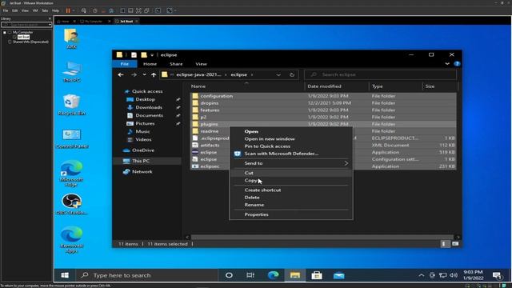This screenshot has height=288, width=512.
Task: Go back with the Explorer back arrow
Action: [121, 74]
